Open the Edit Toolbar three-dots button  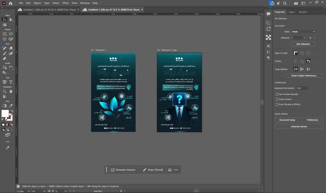point(8,142)
